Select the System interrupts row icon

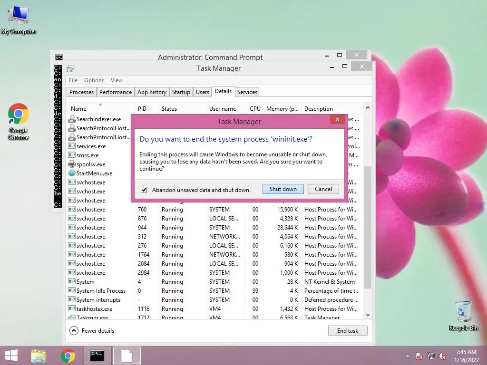(72, 299)
